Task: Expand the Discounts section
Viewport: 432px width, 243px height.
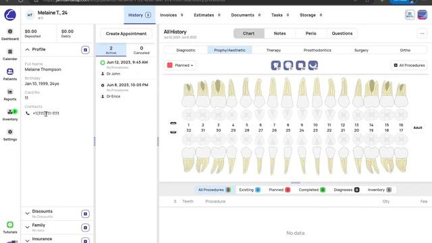Action: [27, 213]
